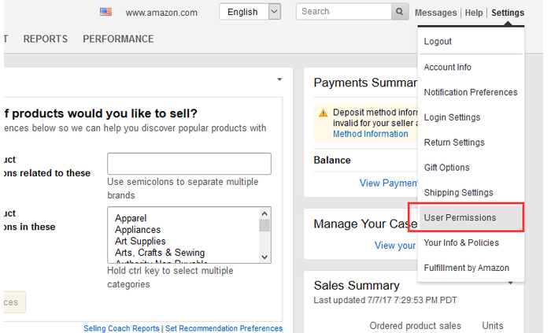Open Login Settings from the dropdown
Viewport: 551px width, 333px height.
[451, 117]
